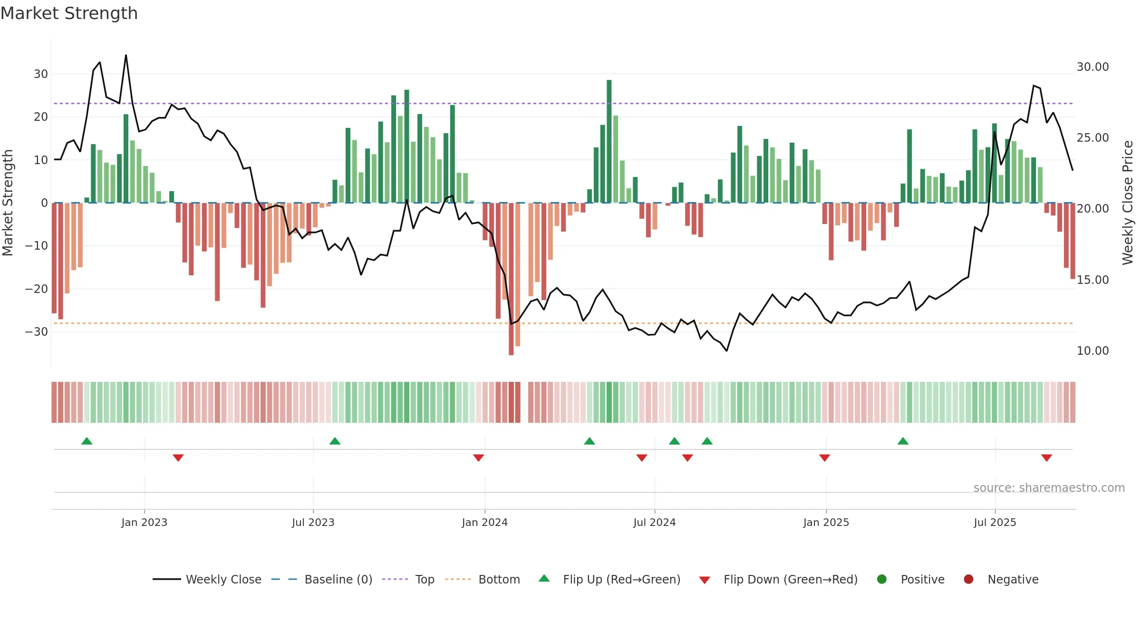Click the Jan 2025 axis label
The height and width of the screenshot is (642, 1141).
click(826, 522)
